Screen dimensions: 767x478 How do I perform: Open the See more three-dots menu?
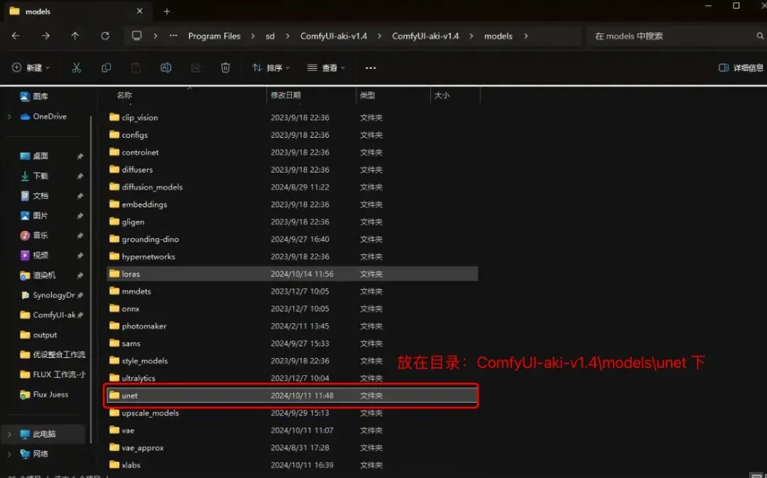[371, 67]
